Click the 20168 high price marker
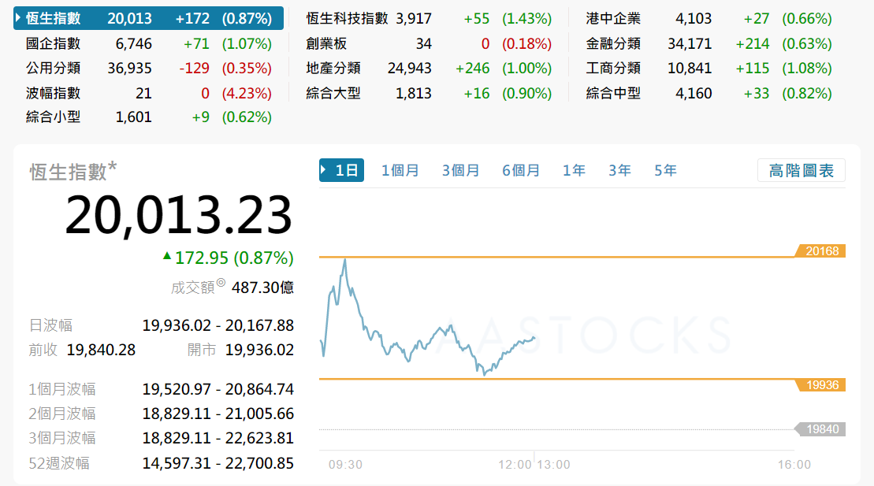 [x=823, y=250]
